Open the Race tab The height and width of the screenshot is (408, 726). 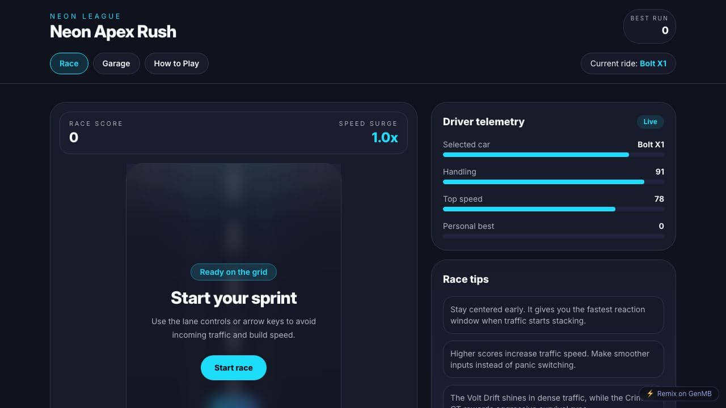pyautogui.click(x=69, y=63)
